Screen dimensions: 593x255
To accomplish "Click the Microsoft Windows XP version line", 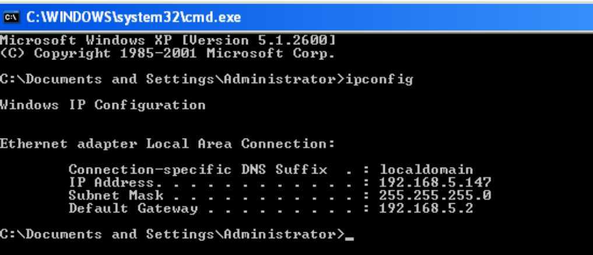I will tap(167, 40).
